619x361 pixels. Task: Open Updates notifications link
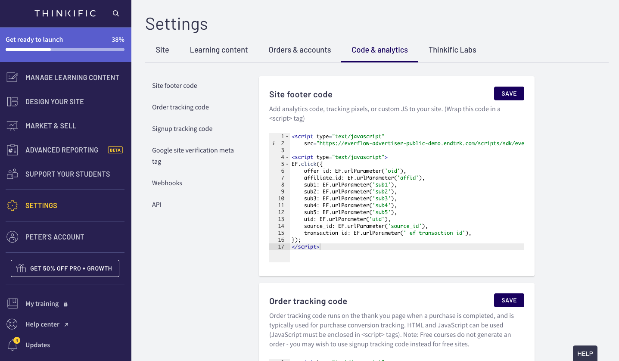click(x=37, y=345)
